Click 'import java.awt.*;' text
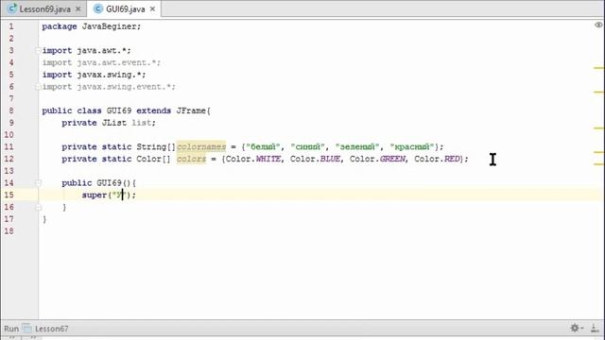The width and height of the screenshot is (605, 340). (x=86, y=50)
